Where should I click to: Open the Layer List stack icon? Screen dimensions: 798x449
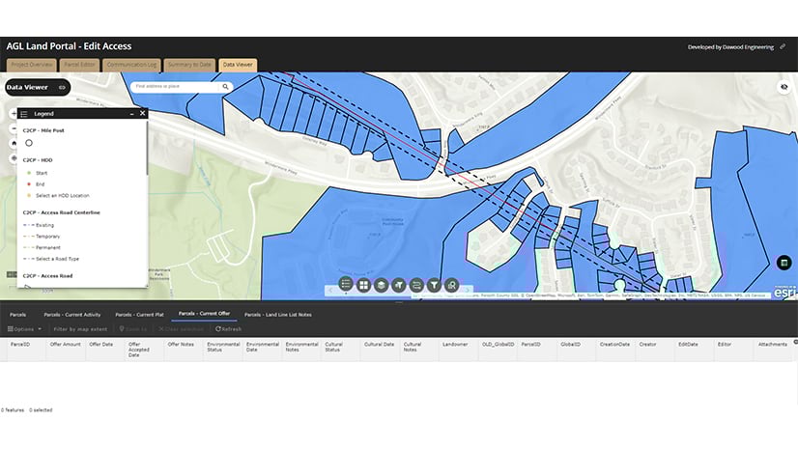[x=382, y=285]
